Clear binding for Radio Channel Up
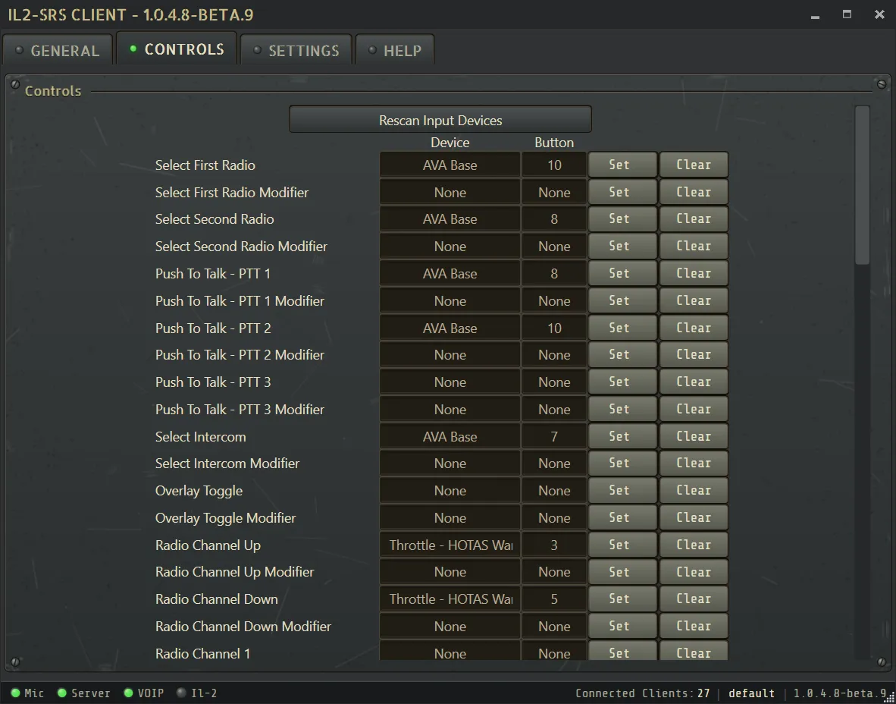The height and width of the screenshot is (704, 896). (x=694, y=545)
